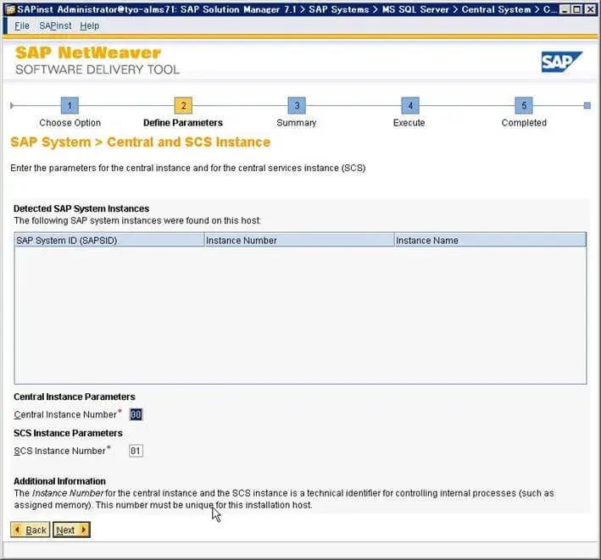Screen dimensions: 601x560
Task: Click the Define Parameters step label
Action: pos(183,123)
